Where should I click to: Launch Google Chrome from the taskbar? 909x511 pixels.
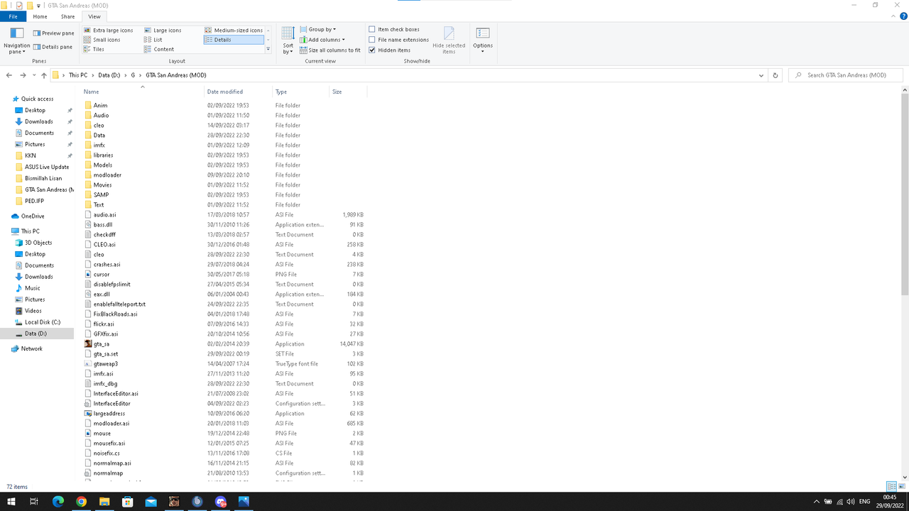(82, 501)
